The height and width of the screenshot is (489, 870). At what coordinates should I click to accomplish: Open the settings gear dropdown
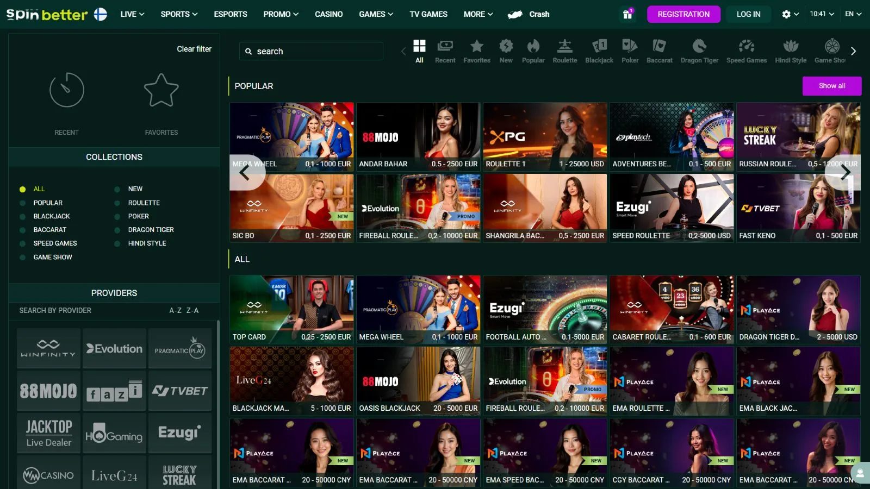click(x=790, y=14)
